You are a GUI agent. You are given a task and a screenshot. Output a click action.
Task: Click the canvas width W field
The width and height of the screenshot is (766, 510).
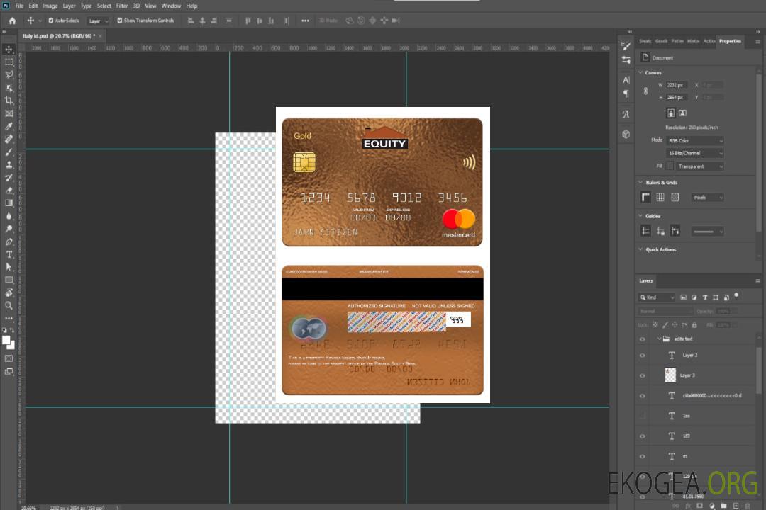pos(677,85)
